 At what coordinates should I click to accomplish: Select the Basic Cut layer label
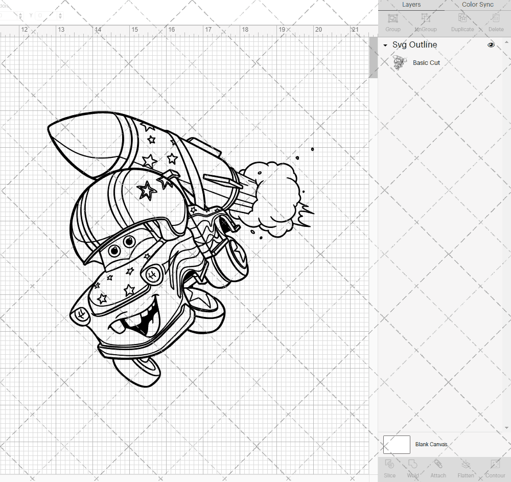click(426, 62)
